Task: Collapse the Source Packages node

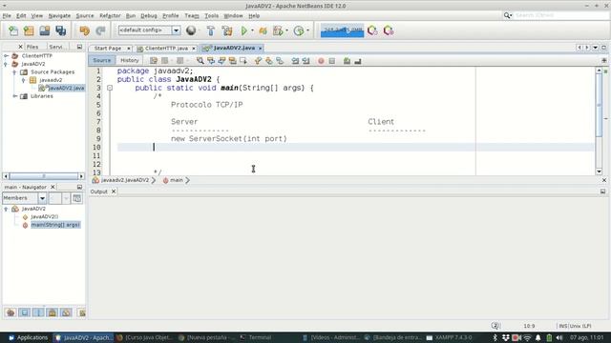Action: coord(15,72)
